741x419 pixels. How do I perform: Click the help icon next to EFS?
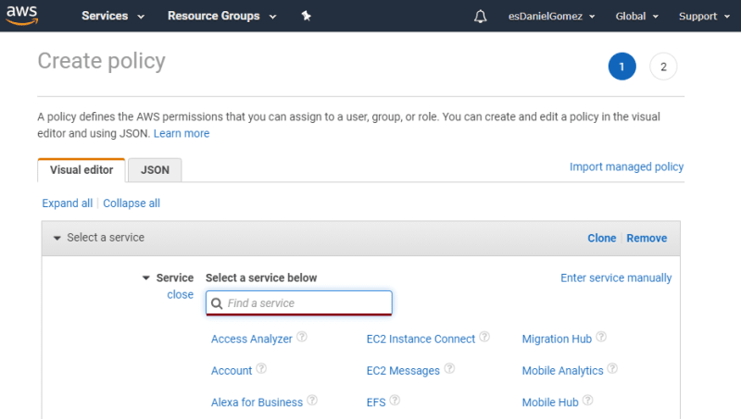395,401
